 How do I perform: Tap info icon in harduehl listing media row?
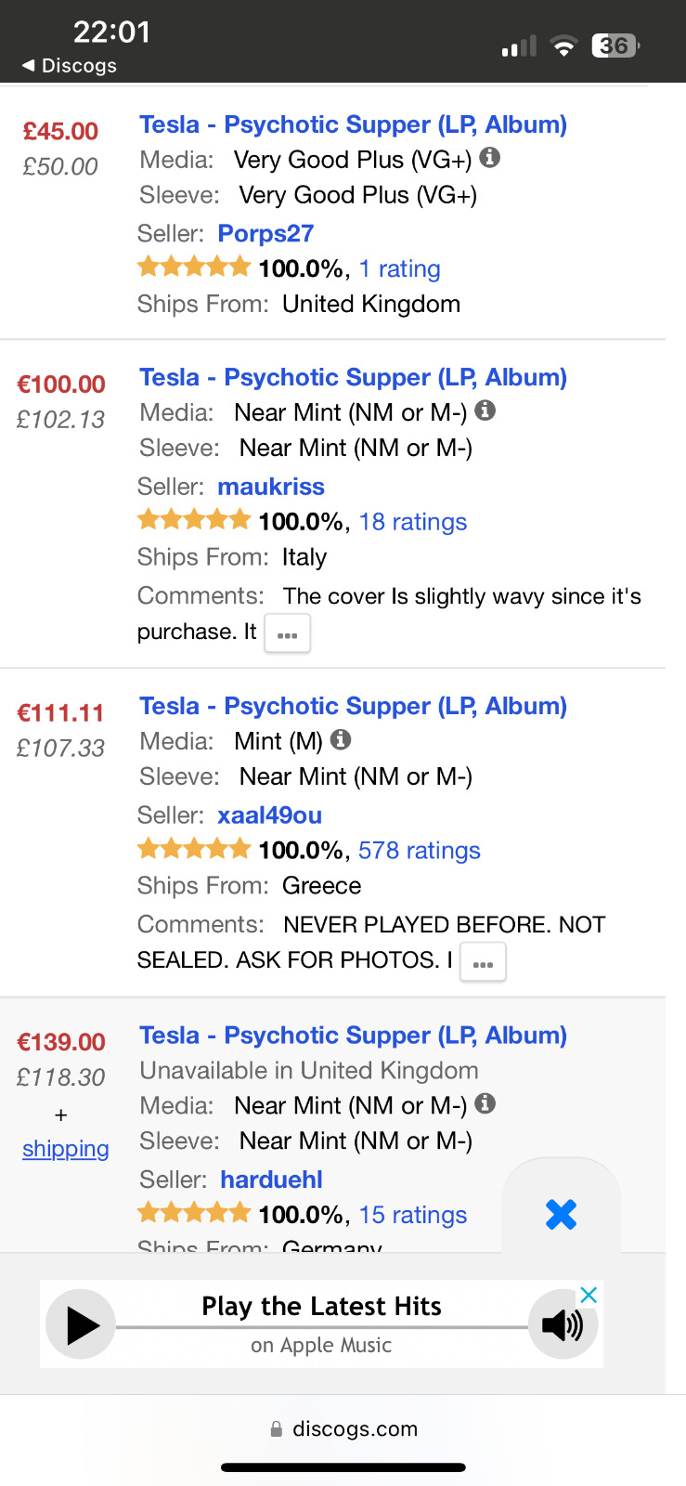tap(485, 1103)
